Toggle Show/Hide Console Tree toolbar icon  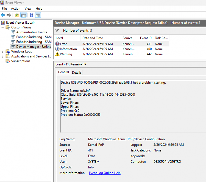24,15
